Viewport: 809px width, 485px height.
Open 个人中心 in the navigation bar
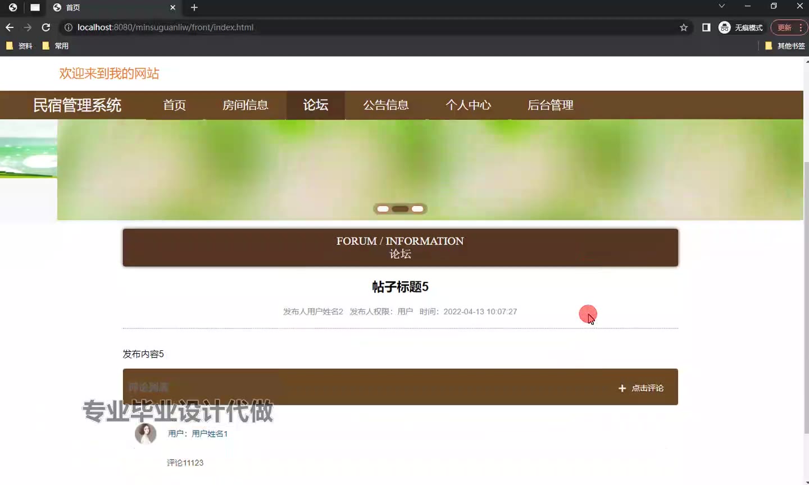(x=469, y=105)
